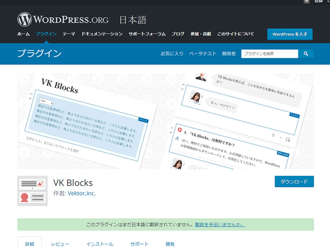Screen dimensions: 330x247
Task: Open the ホーム menu item
Action: tap(23, 34)
